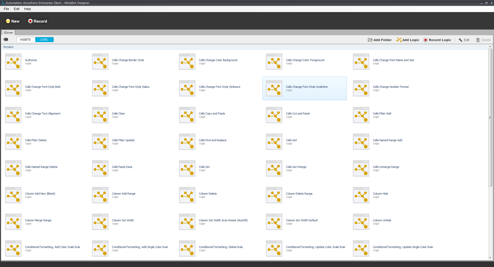Select the Cells Clear logic icon
The width and height of the screenshot is (494, 267).
pyautogui.click(x=100, y=115)
